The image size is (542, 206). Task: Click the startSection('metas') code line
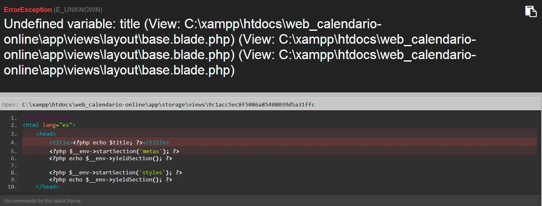click(x=114, y=151)
